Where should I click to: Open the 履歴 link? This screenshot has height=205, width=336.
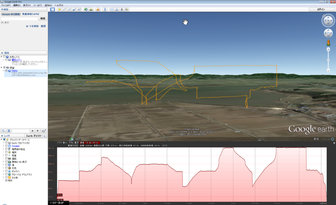(x=43, y=26)
